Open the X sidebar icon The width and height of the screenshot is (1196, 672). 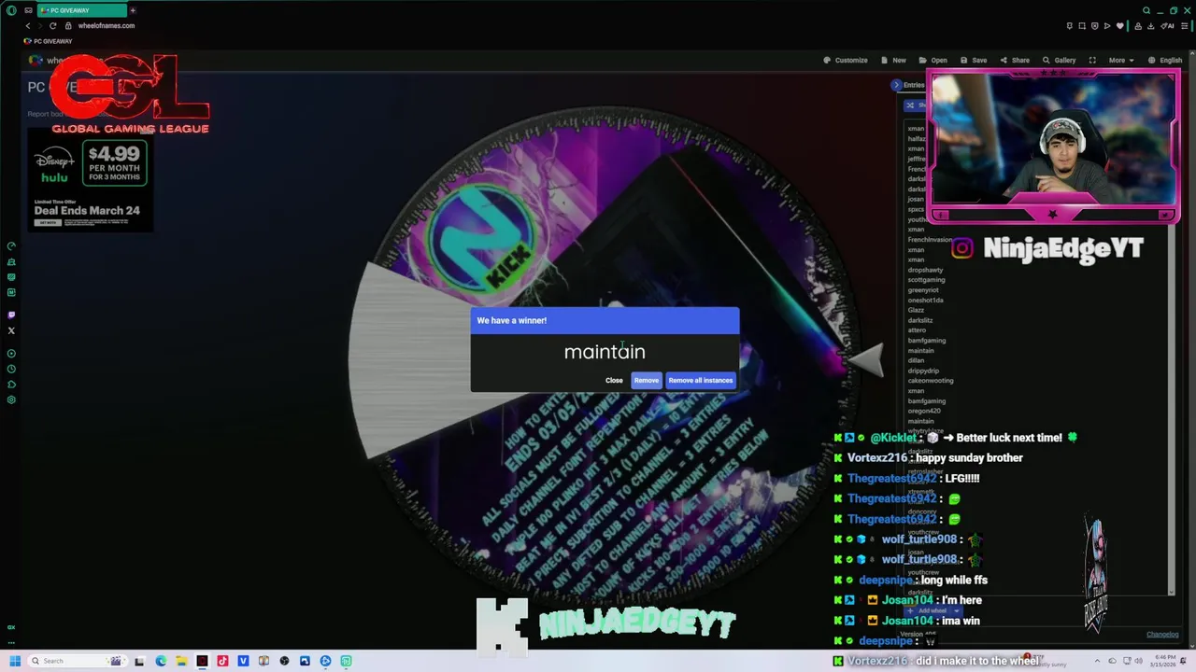pos(11,330)
